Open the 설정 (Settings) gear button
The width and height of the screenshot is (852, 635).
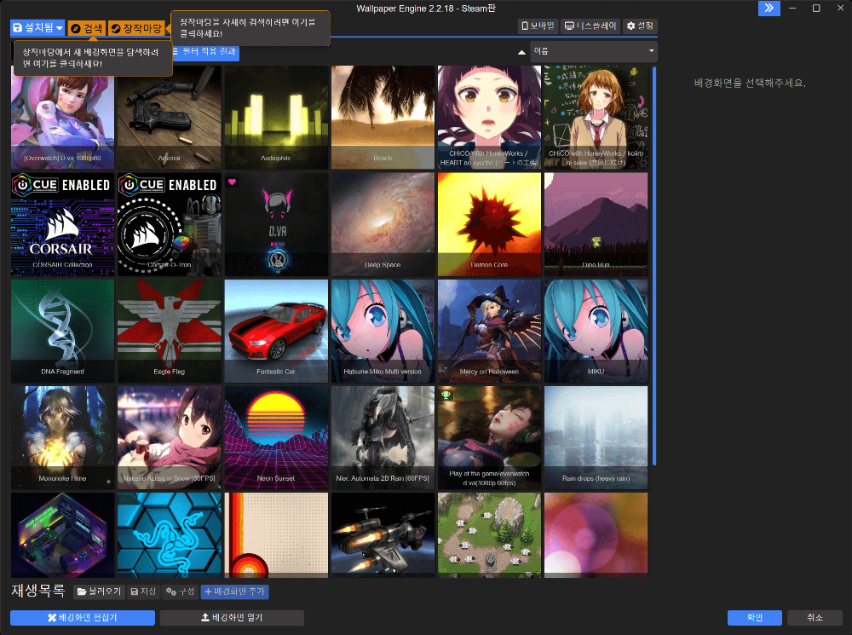click(x=640, y=26)
